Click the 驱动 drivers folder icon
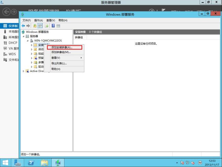Viewport: 222px width, 167px height. [36, 67]
